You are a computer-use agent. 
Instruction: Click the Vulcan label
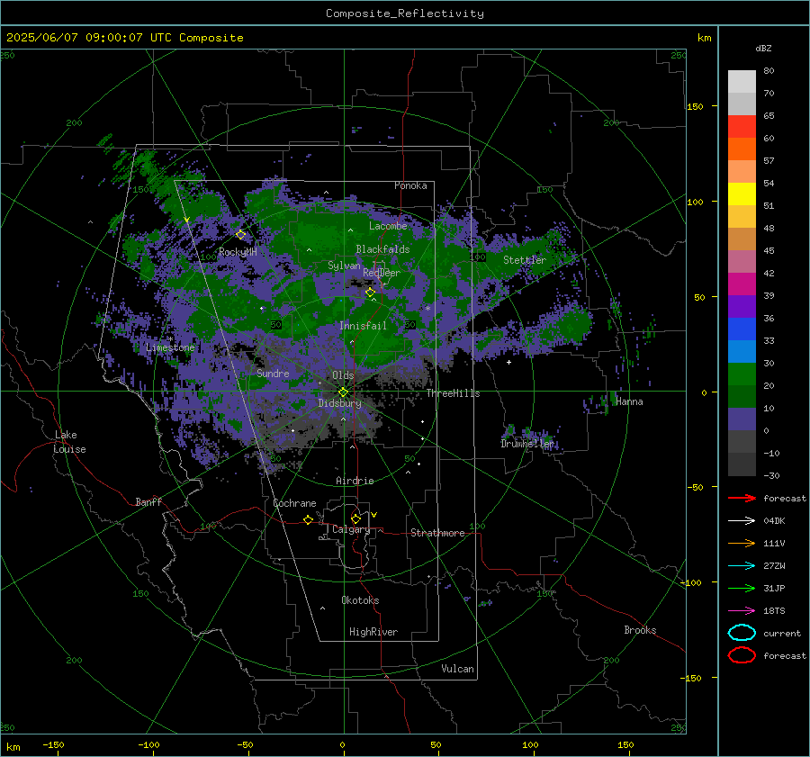click(x=457, y=669)
